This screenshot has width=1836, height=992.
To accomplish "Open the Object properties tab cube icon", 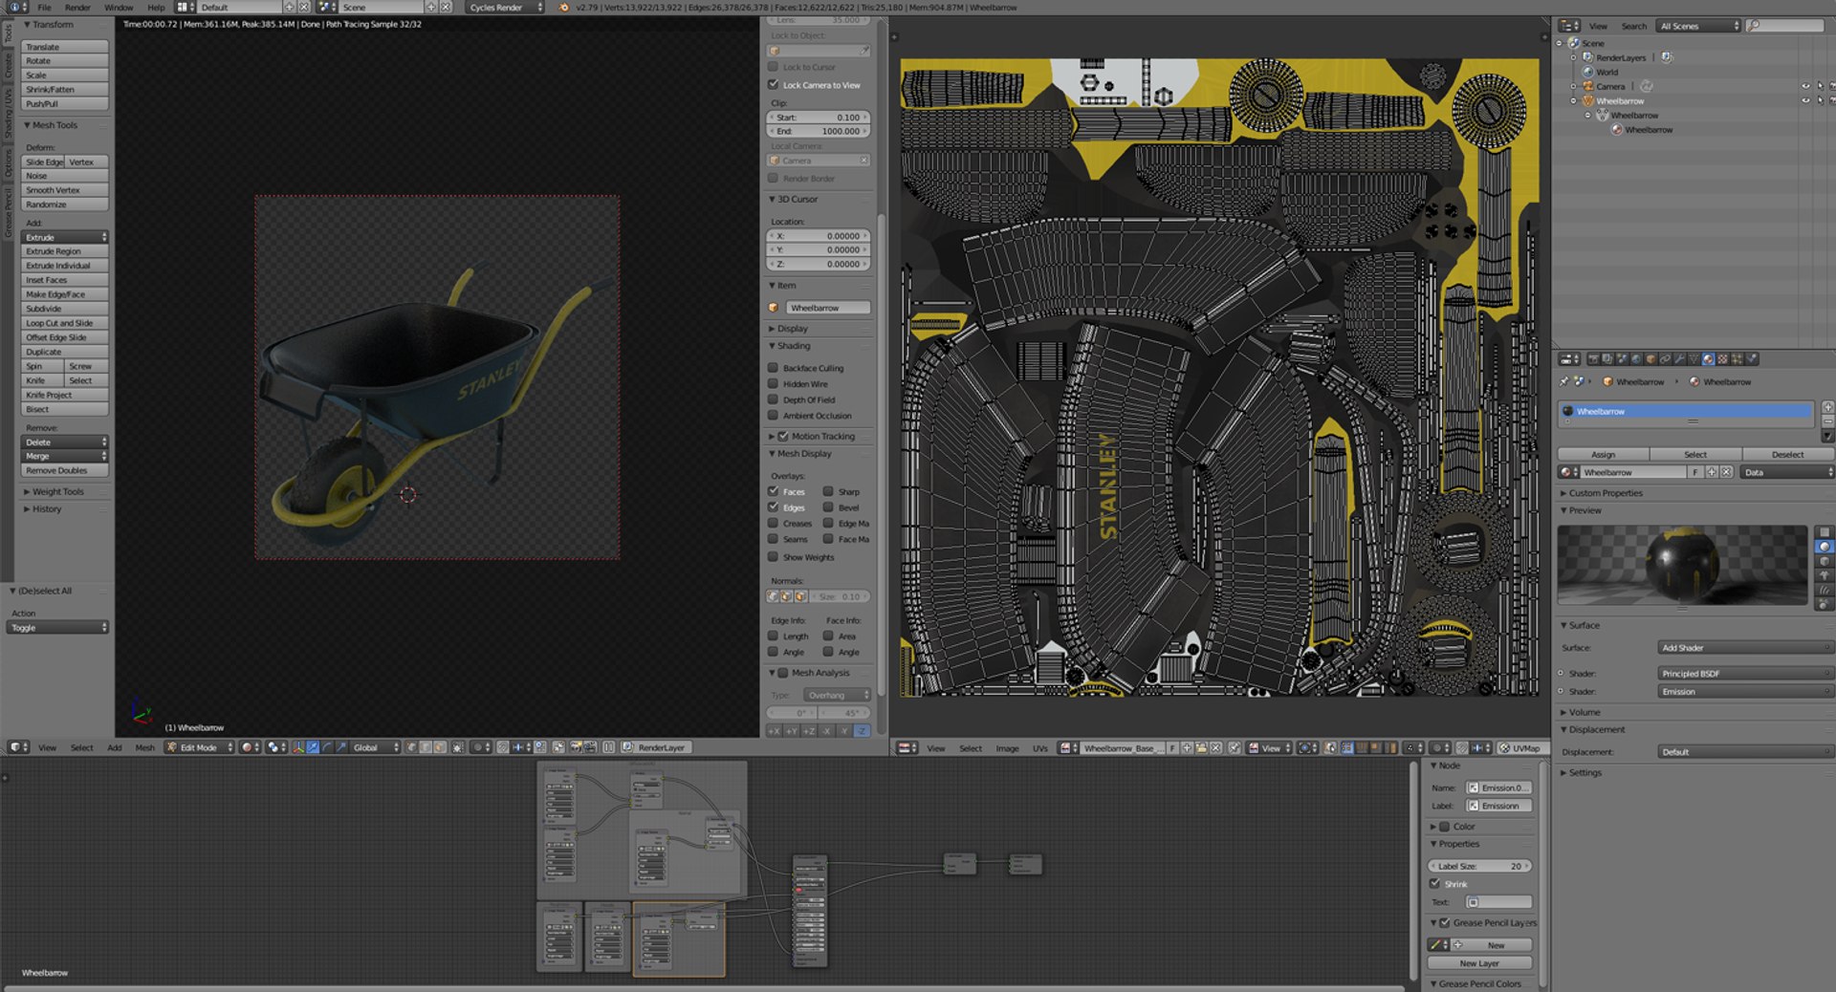I will coord(1650,359).
